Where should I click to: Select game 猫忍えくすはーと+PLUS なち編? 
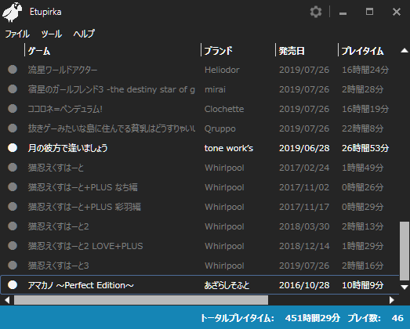[x=82, y=187]
